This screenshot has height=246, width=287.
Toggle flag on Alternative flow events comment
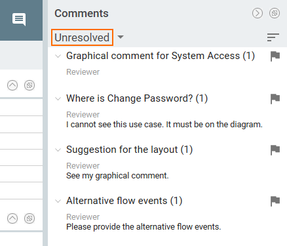point(275,201)
